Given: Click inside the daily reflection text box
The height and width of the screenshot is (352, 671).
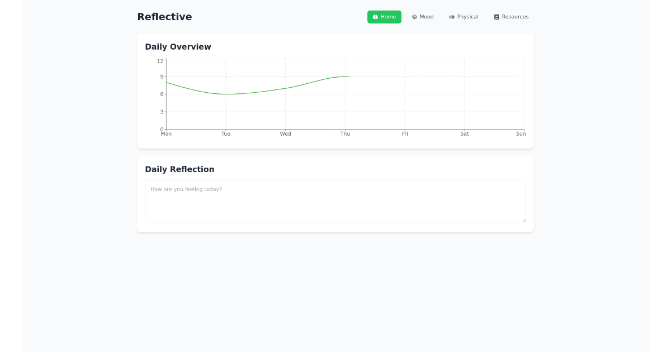Looking at the screenshot, I should 335,201.
